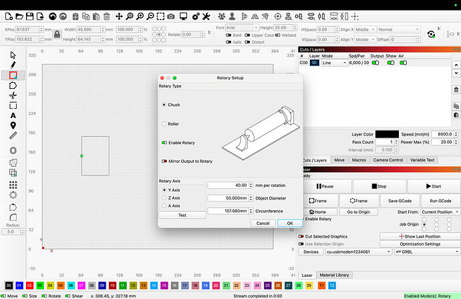Select the Measure ruler tool
The height and width of the screenshot is (299, 461).
(x=13, y=135)
